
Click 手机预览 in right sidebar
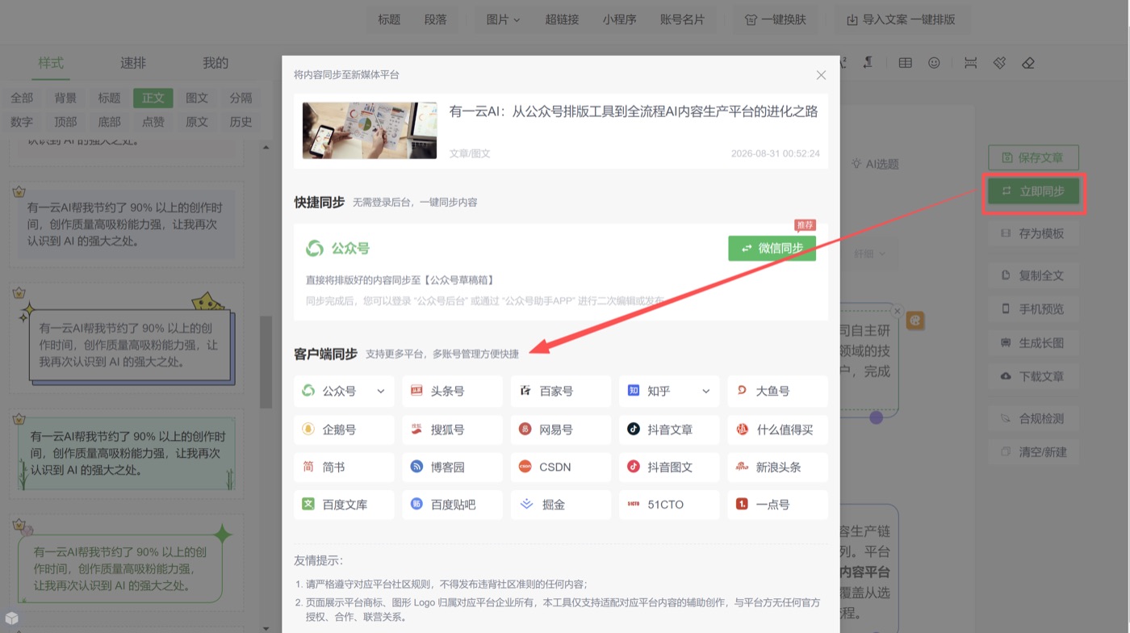point(1033,309)
